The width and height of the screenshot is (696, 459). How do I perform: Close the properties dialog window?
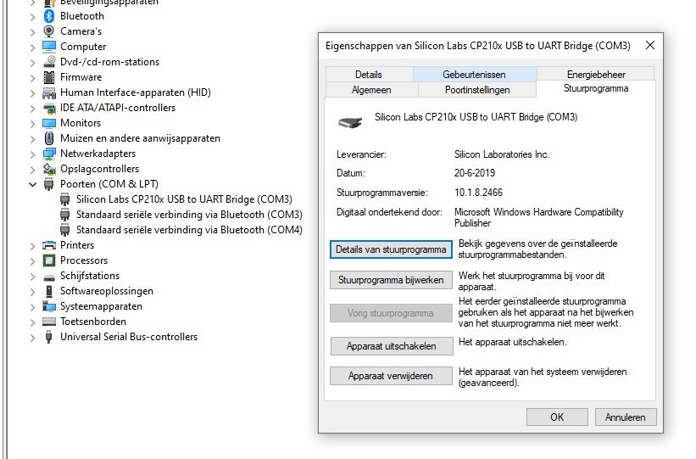pos(650,45)
